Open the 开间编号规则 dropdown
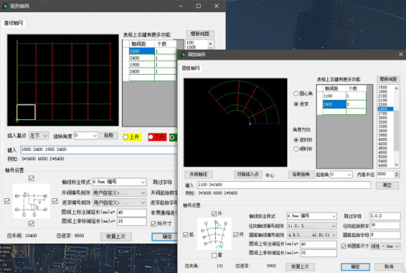This screenshot has width=406, height=273. point(119,193)
